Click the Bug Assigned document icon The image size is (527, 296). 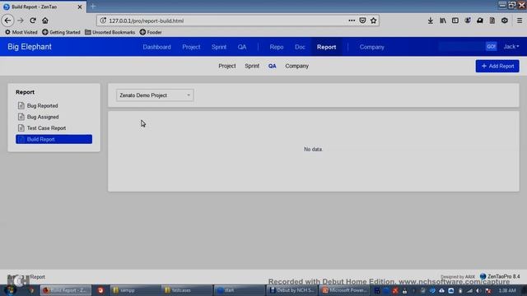21,117
